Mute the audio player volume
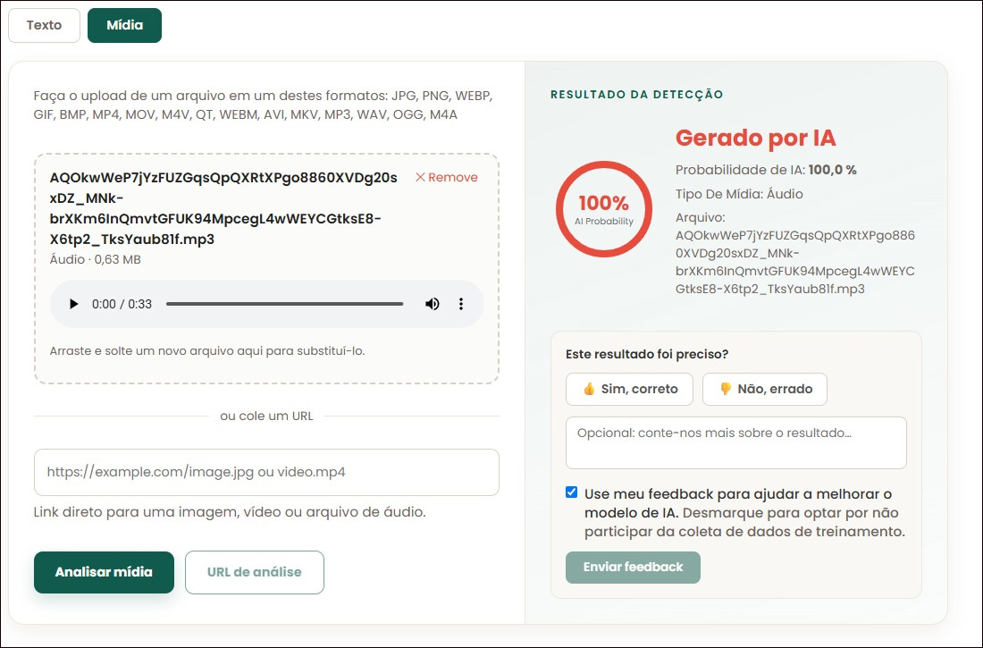The image size is (983, 648). (x=432, y=304)
